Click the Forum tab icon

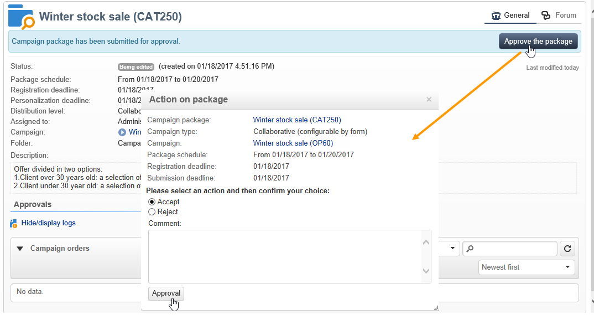pyautogui.click(x=546, y=16)
